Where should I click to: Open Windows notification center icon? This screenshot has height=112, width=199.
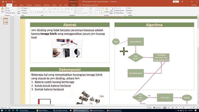point(196,110)
